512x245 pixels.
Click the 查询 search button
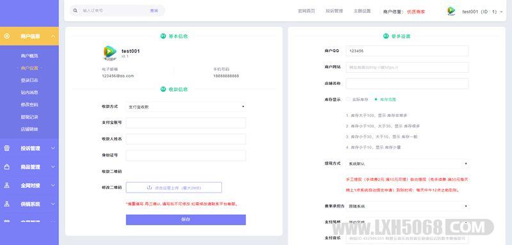click(154, 11)
